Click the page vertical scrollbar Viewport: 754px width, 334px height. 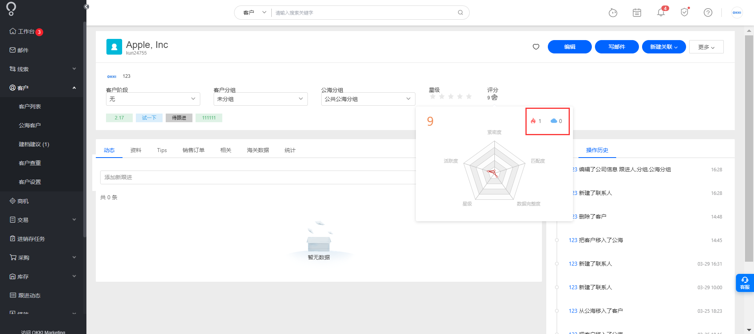tap(749, 149)
